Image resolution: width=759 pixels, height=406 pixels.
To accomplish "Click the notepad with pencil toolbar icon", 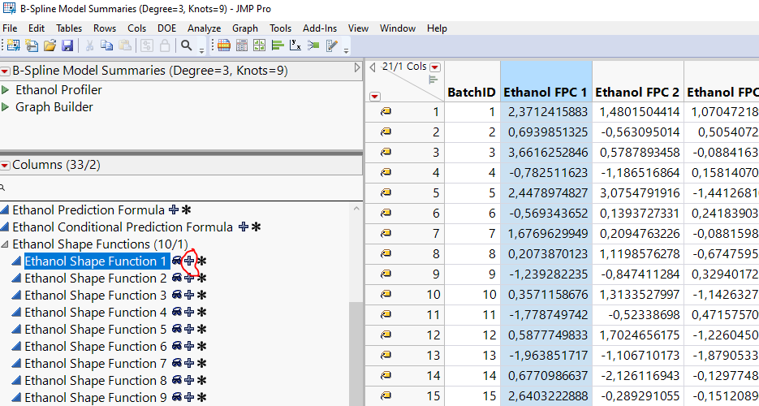I will [x=331, y=46].
